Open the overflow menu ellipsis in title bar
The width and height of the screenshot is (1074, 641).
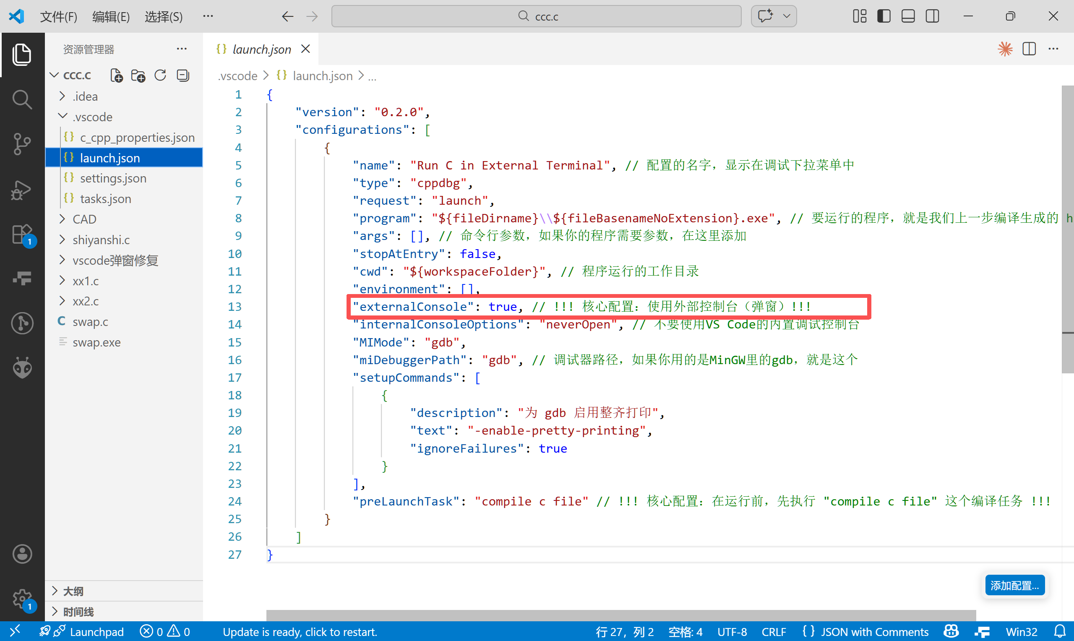[x=208, y=16]
